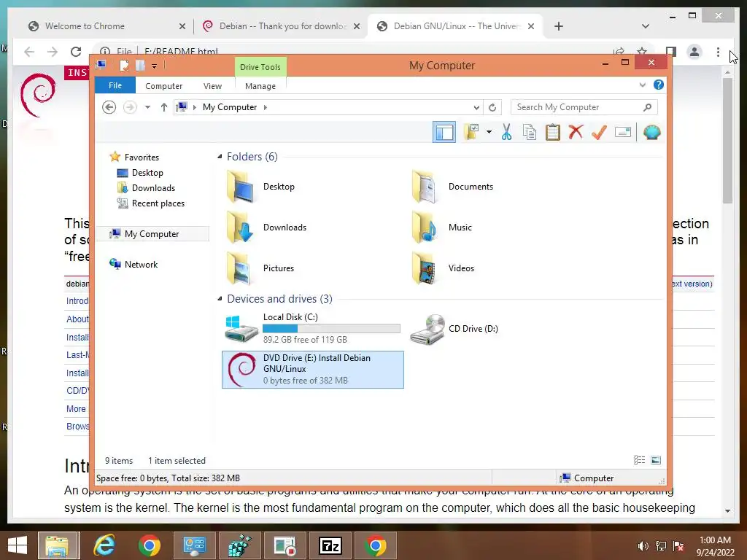Open 7-Zip from the taskbar
The height and width of the screenshot is (560, 747).
330,545
